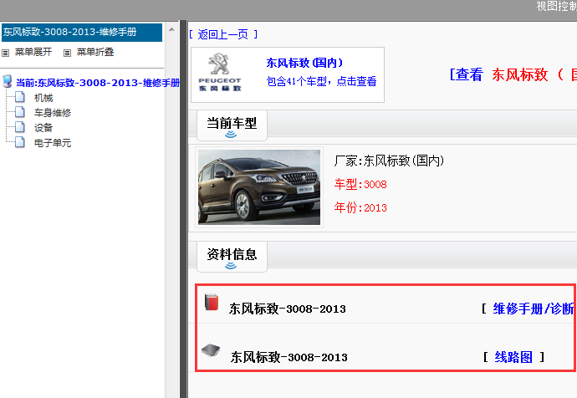The width and height of the screenshot is (577, 398).
Task: Click the blue chevron under 当前车型
Action: coord(231,135)
